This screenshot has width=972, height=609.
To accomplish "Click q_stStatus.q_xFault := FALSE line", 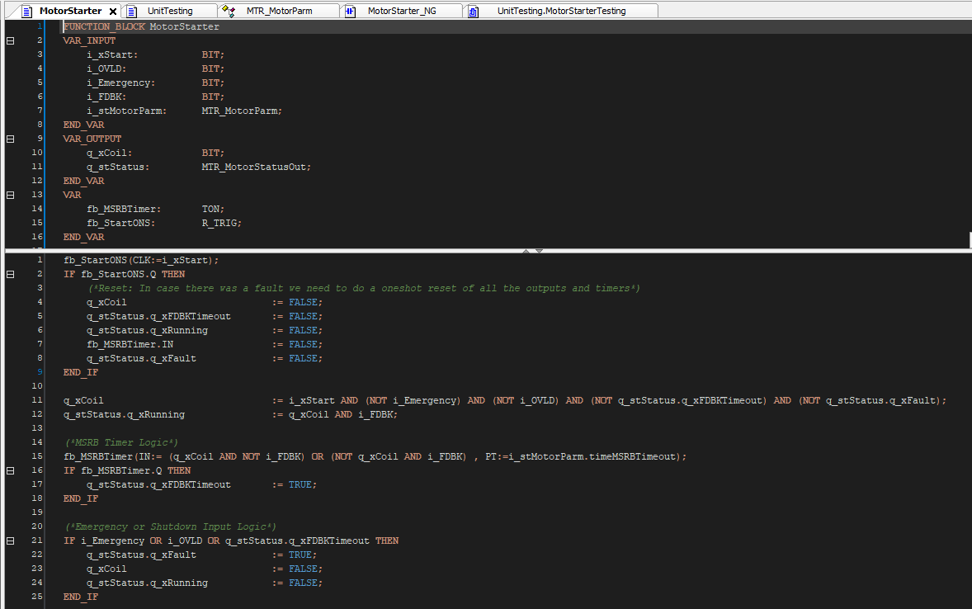I will pyautogui.click(x=205, y=358).
